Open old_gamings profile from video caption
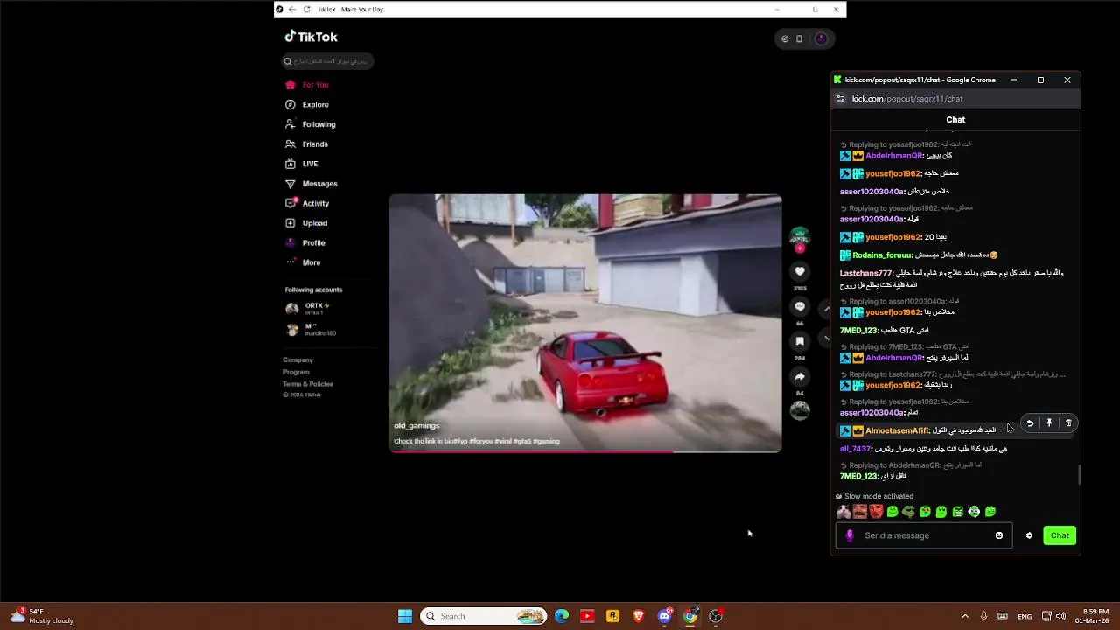The height and width of the screenshot is (630, 1120). pyautogui.click(x=416, y=426)
